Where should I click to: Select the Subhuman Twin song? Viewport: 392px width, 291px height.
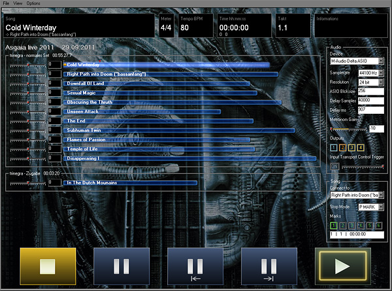coord(179,130)
